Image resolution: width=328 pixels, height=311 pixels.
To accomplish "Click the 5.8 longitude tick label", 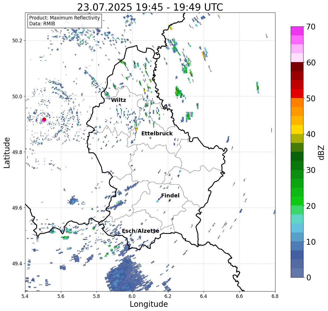I will [x=97, y=296].
